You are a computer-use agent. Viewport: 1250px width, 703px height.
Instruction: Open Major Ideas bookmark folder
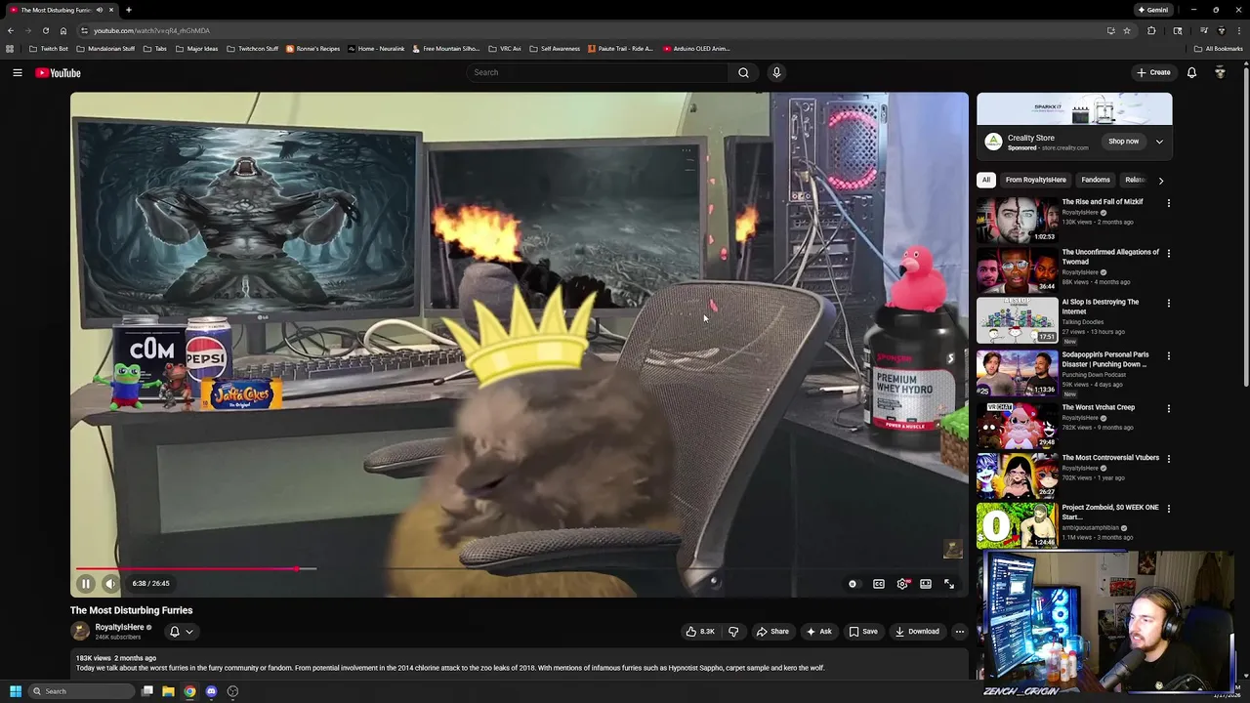[197, 49]
